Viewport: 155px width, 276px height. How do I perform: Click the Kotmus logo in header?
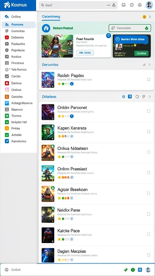click(15, 5)
